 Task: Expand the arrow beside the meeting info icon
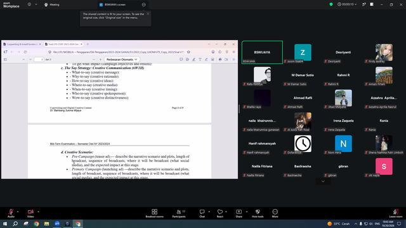(36, 4)
